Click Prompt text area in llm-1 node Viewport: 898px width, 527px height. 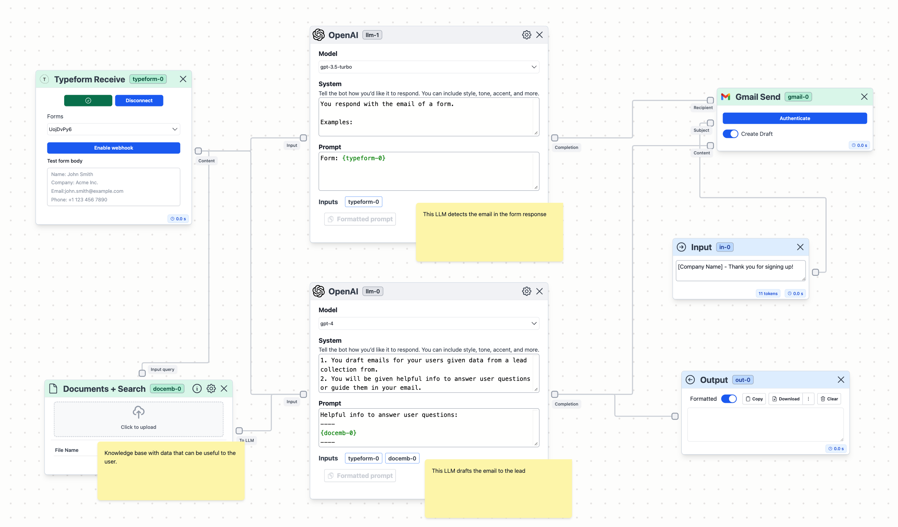(x=429, y=171)
